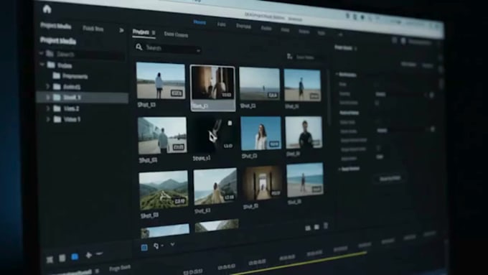This screenshot has width=488, height=275.
Task: Open the bin search options dropdown arrow
Action: (x=198, y=50)
